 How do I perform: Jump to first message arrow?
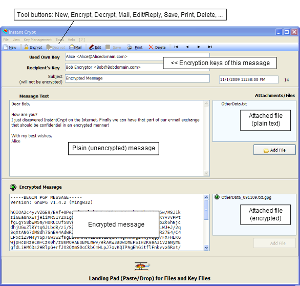176,47
